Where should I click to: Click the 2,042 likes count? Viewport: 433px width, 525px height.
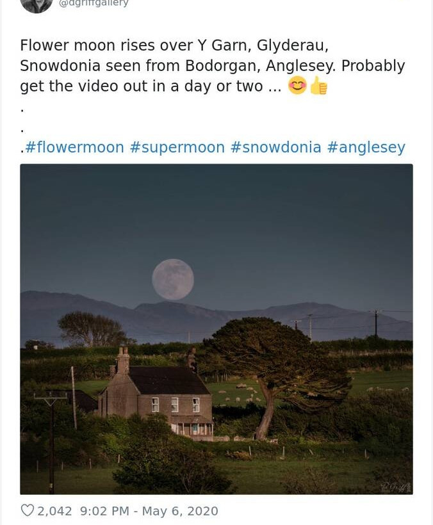(x=54, y=511)
